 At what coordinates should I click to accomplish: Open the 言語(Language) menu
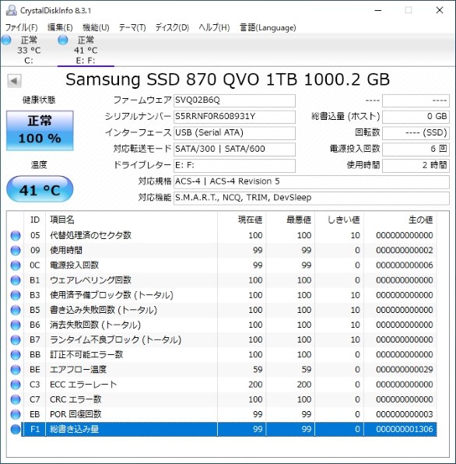pyautogui.click(x=268, y=27)
